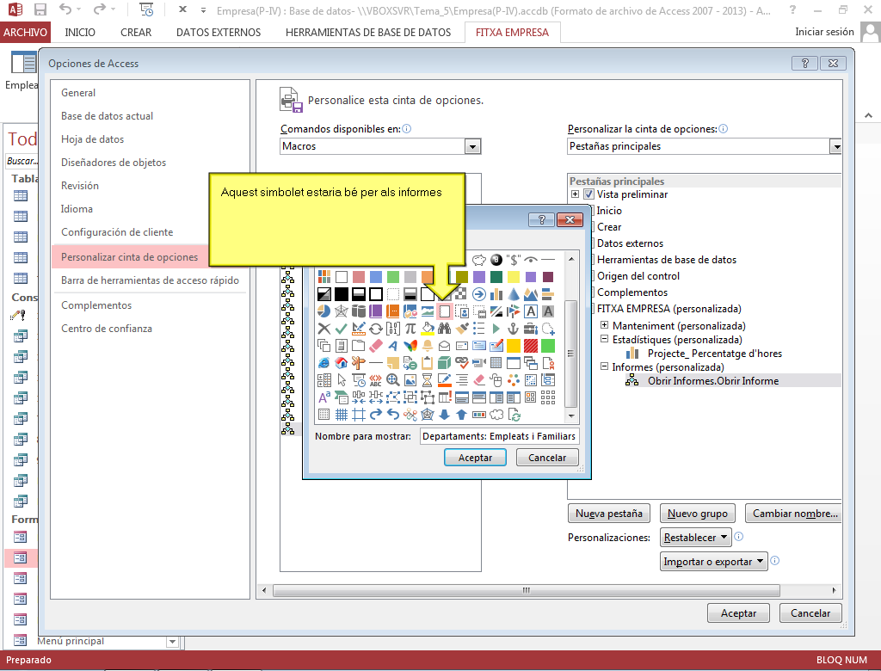Select the open envelope icon
This screenshot has height=671, width=881.
coord(445,346)
